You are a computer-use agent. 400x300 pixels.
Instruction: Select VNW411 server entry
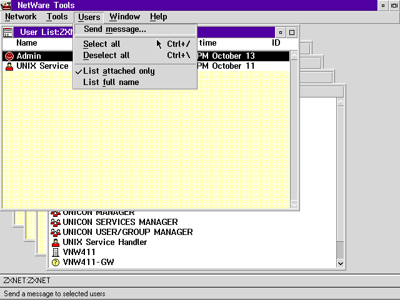79,252
